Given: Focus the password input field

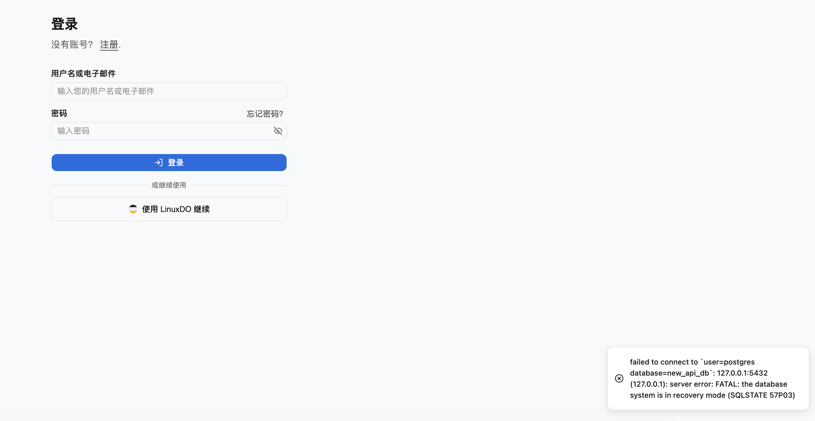Looking at the screenshot, I should [x=169, y=130].
